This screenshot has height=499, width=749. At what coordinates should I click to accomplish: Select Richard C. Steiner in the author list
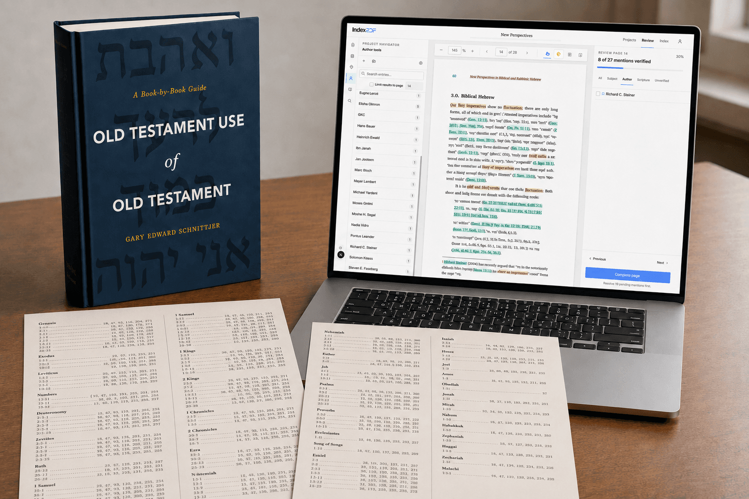click(x=380, y=249)
